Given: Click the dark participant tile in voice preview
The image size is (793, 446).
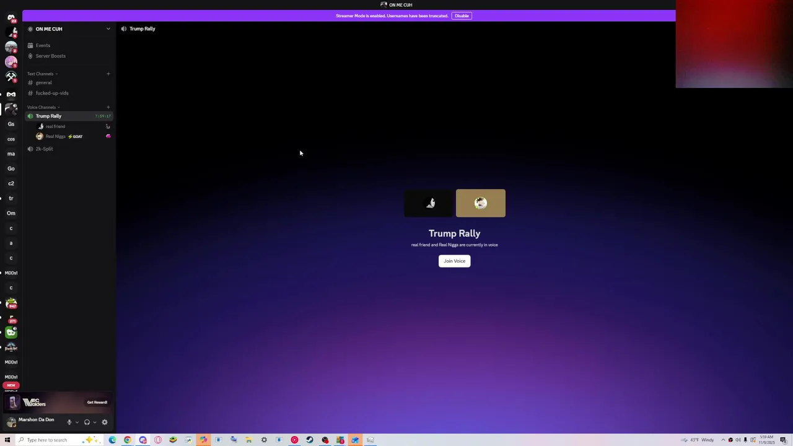Looking at the screenshot, I should tap(429, 203).
